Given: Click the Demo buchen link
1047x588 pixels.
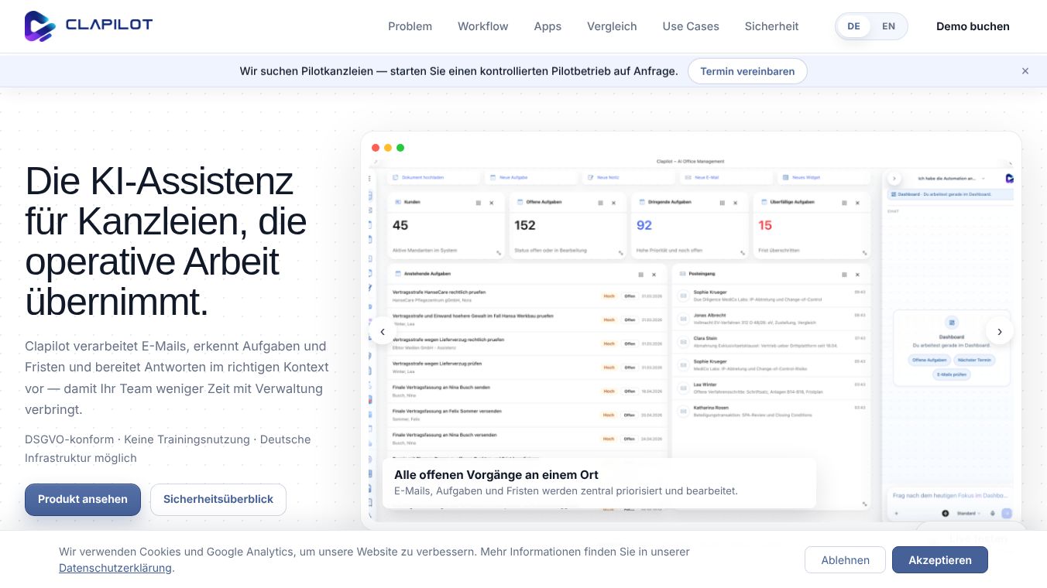Looking at the screenshot, I should [x=973, y=26].
